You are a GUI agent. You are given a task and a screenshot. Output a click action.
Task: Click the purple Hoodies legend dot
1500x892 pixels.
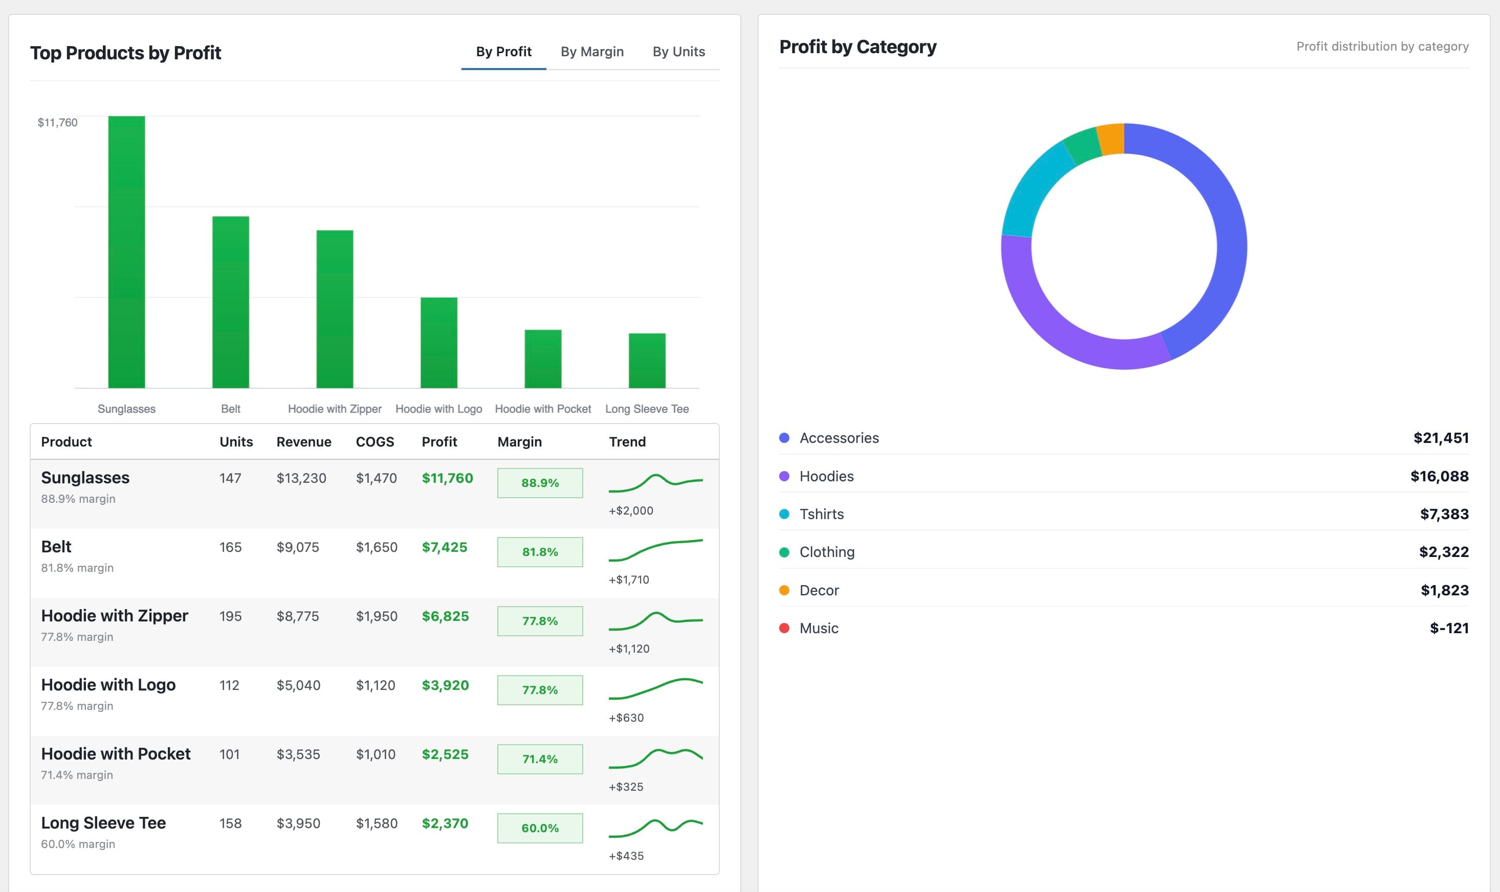pos(784,476)
